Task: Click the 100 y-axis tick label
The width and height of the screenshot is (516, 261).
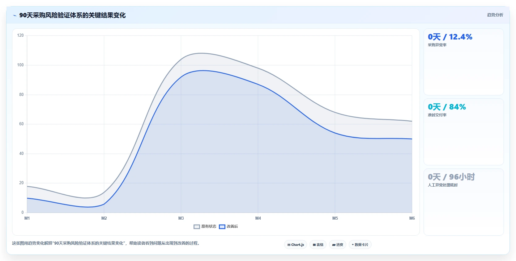Action: click(x=20, y=65)
